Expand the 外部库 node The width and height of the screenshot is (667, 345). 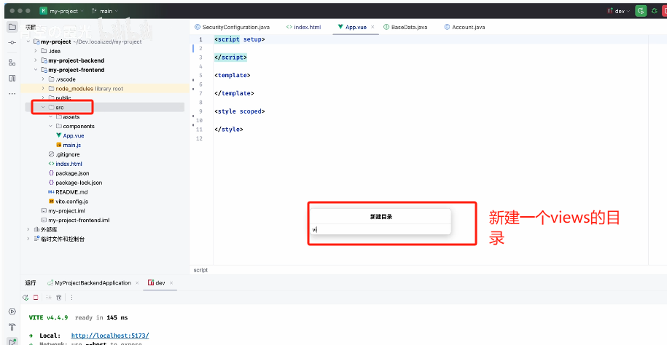[28, 229]
